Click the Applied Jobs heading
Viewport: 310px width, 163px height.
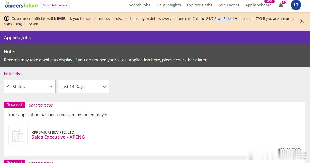[17, 37]
